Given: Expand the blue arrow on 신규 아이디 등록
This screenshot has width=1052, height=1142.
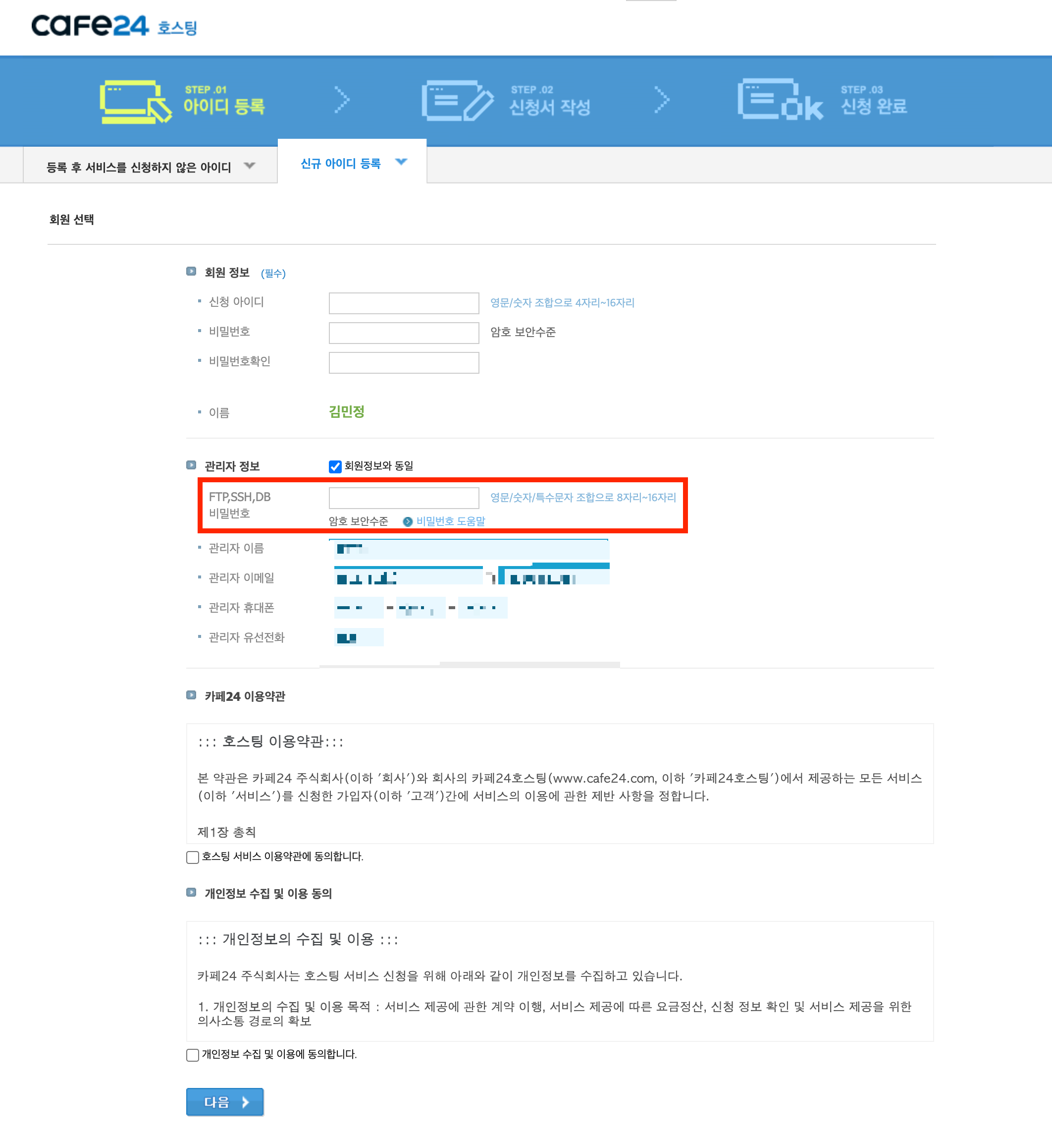Looking at the screenshot, I should point(401,163).
